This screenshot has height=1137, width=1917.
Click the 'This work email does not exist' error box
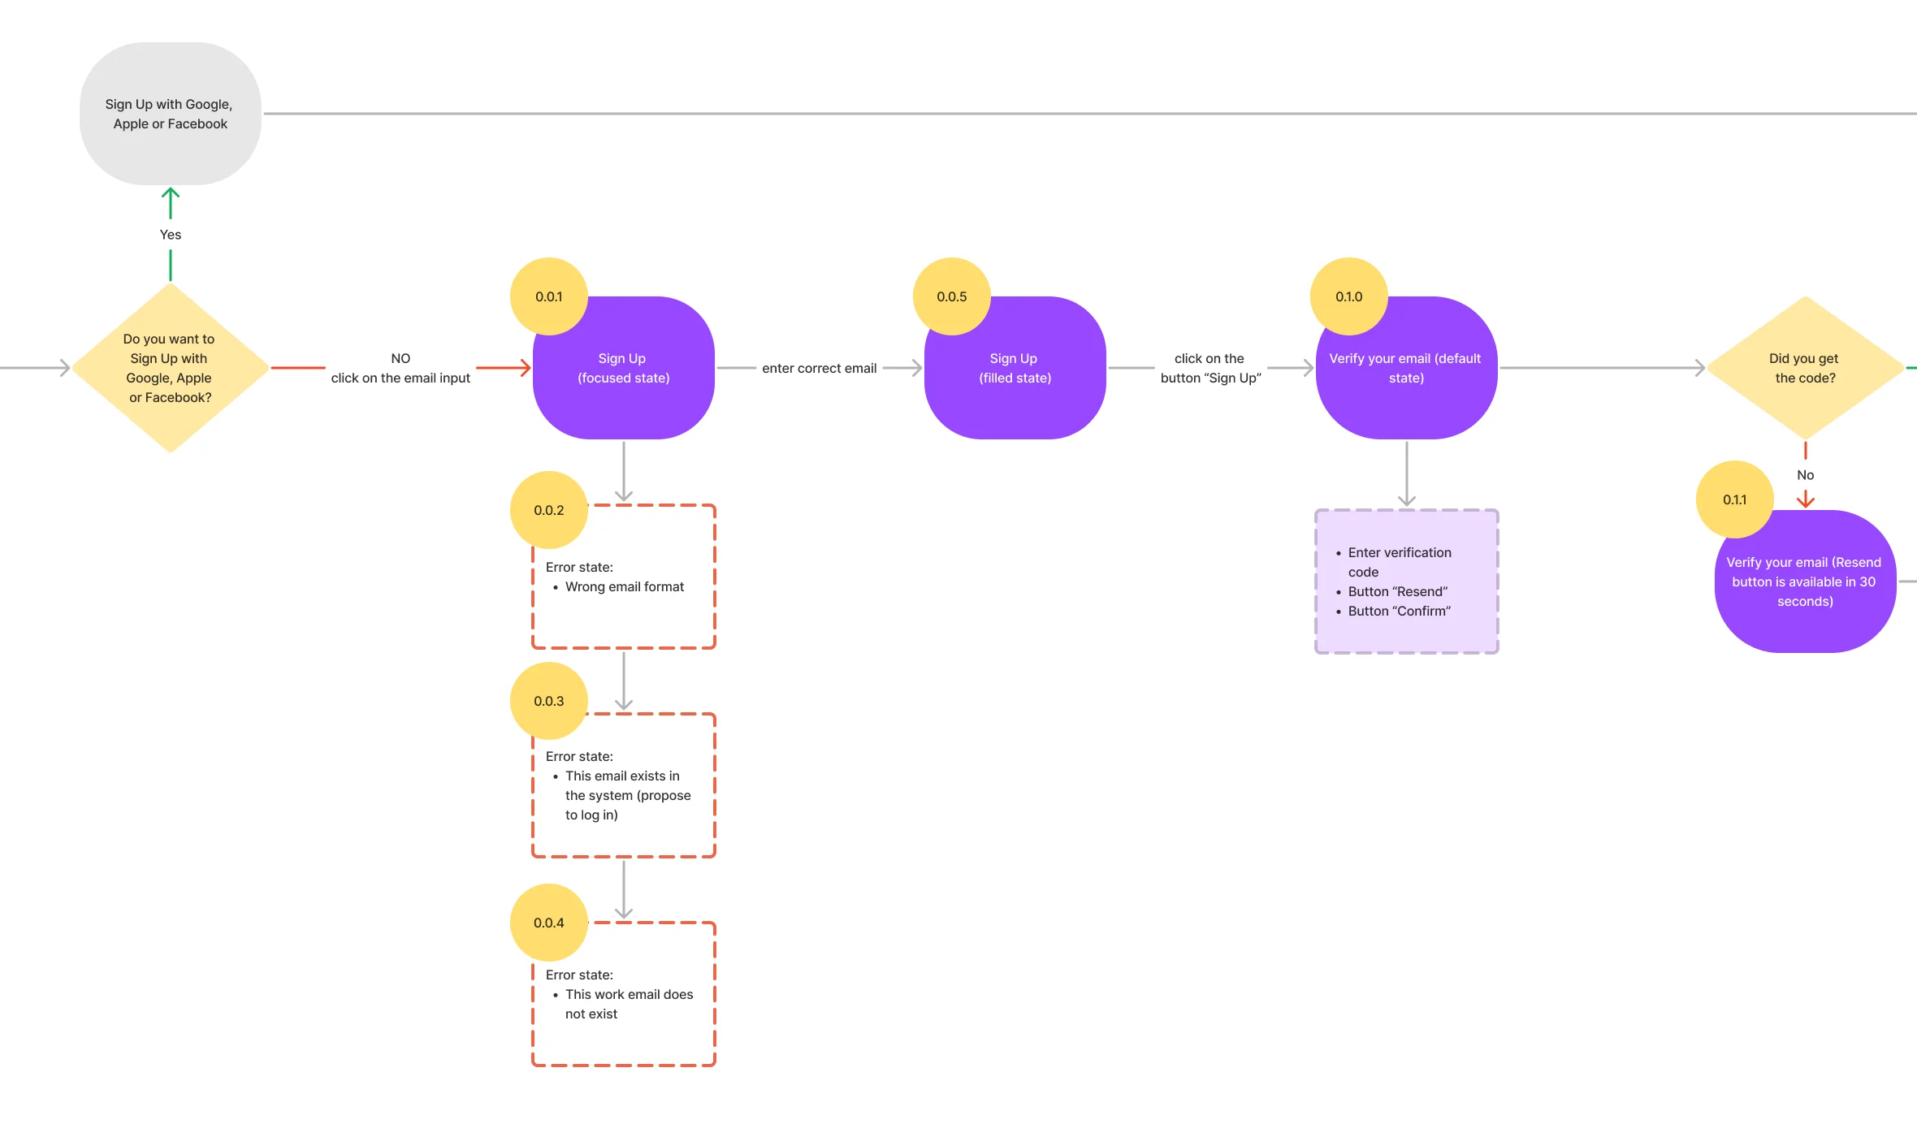[624, 994]
